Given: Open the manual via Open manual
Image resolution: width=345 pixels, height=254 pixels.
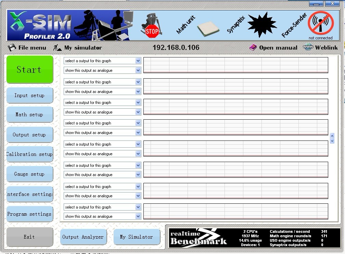Looking at the screenshot, I should (x=273, y=48).
